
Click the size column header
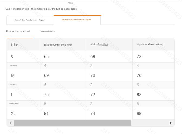(x=14, y=44)
